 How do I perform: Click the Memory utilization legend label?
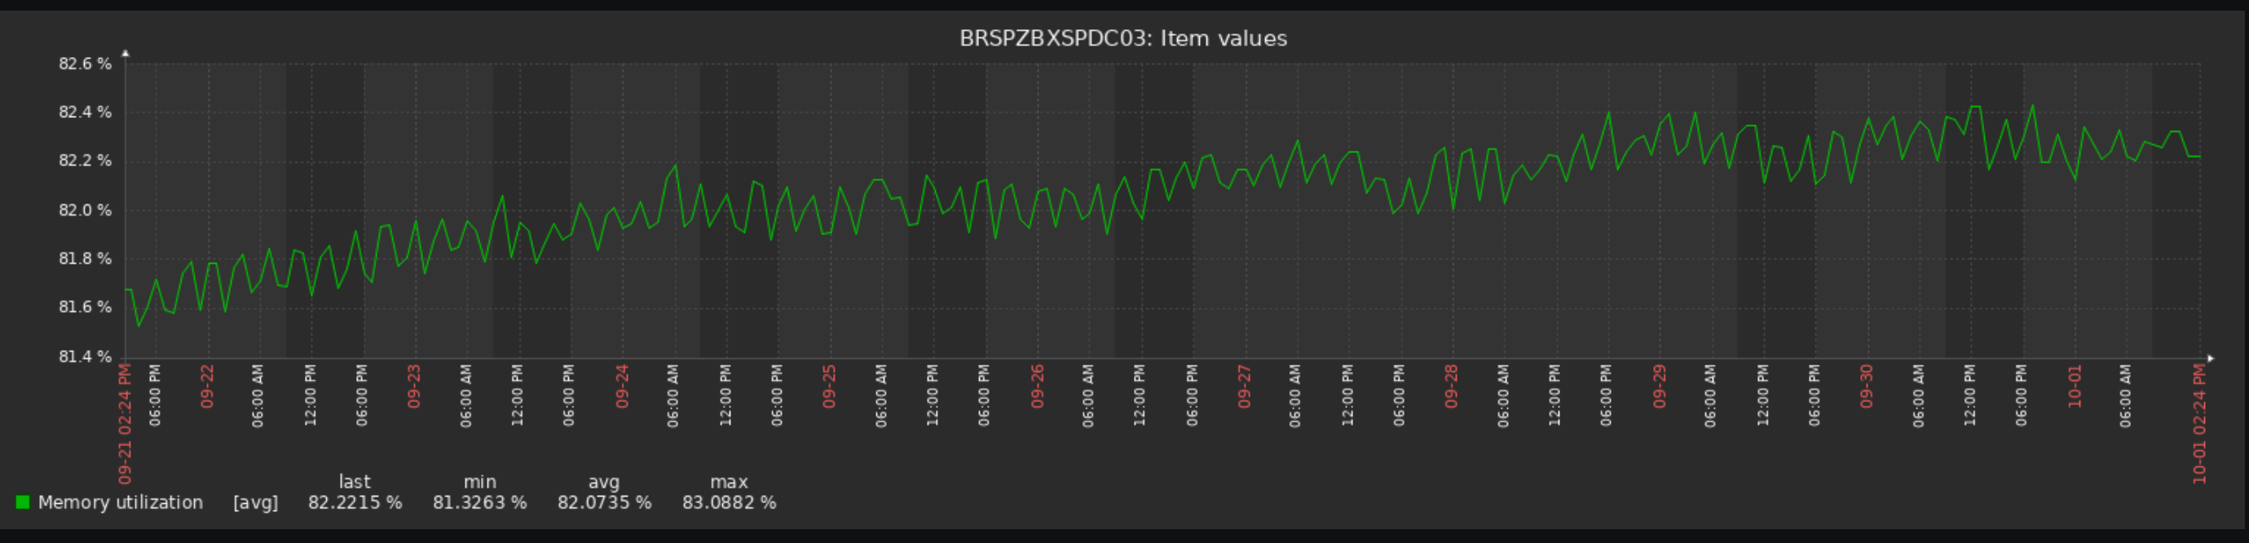tap(121, 503)
